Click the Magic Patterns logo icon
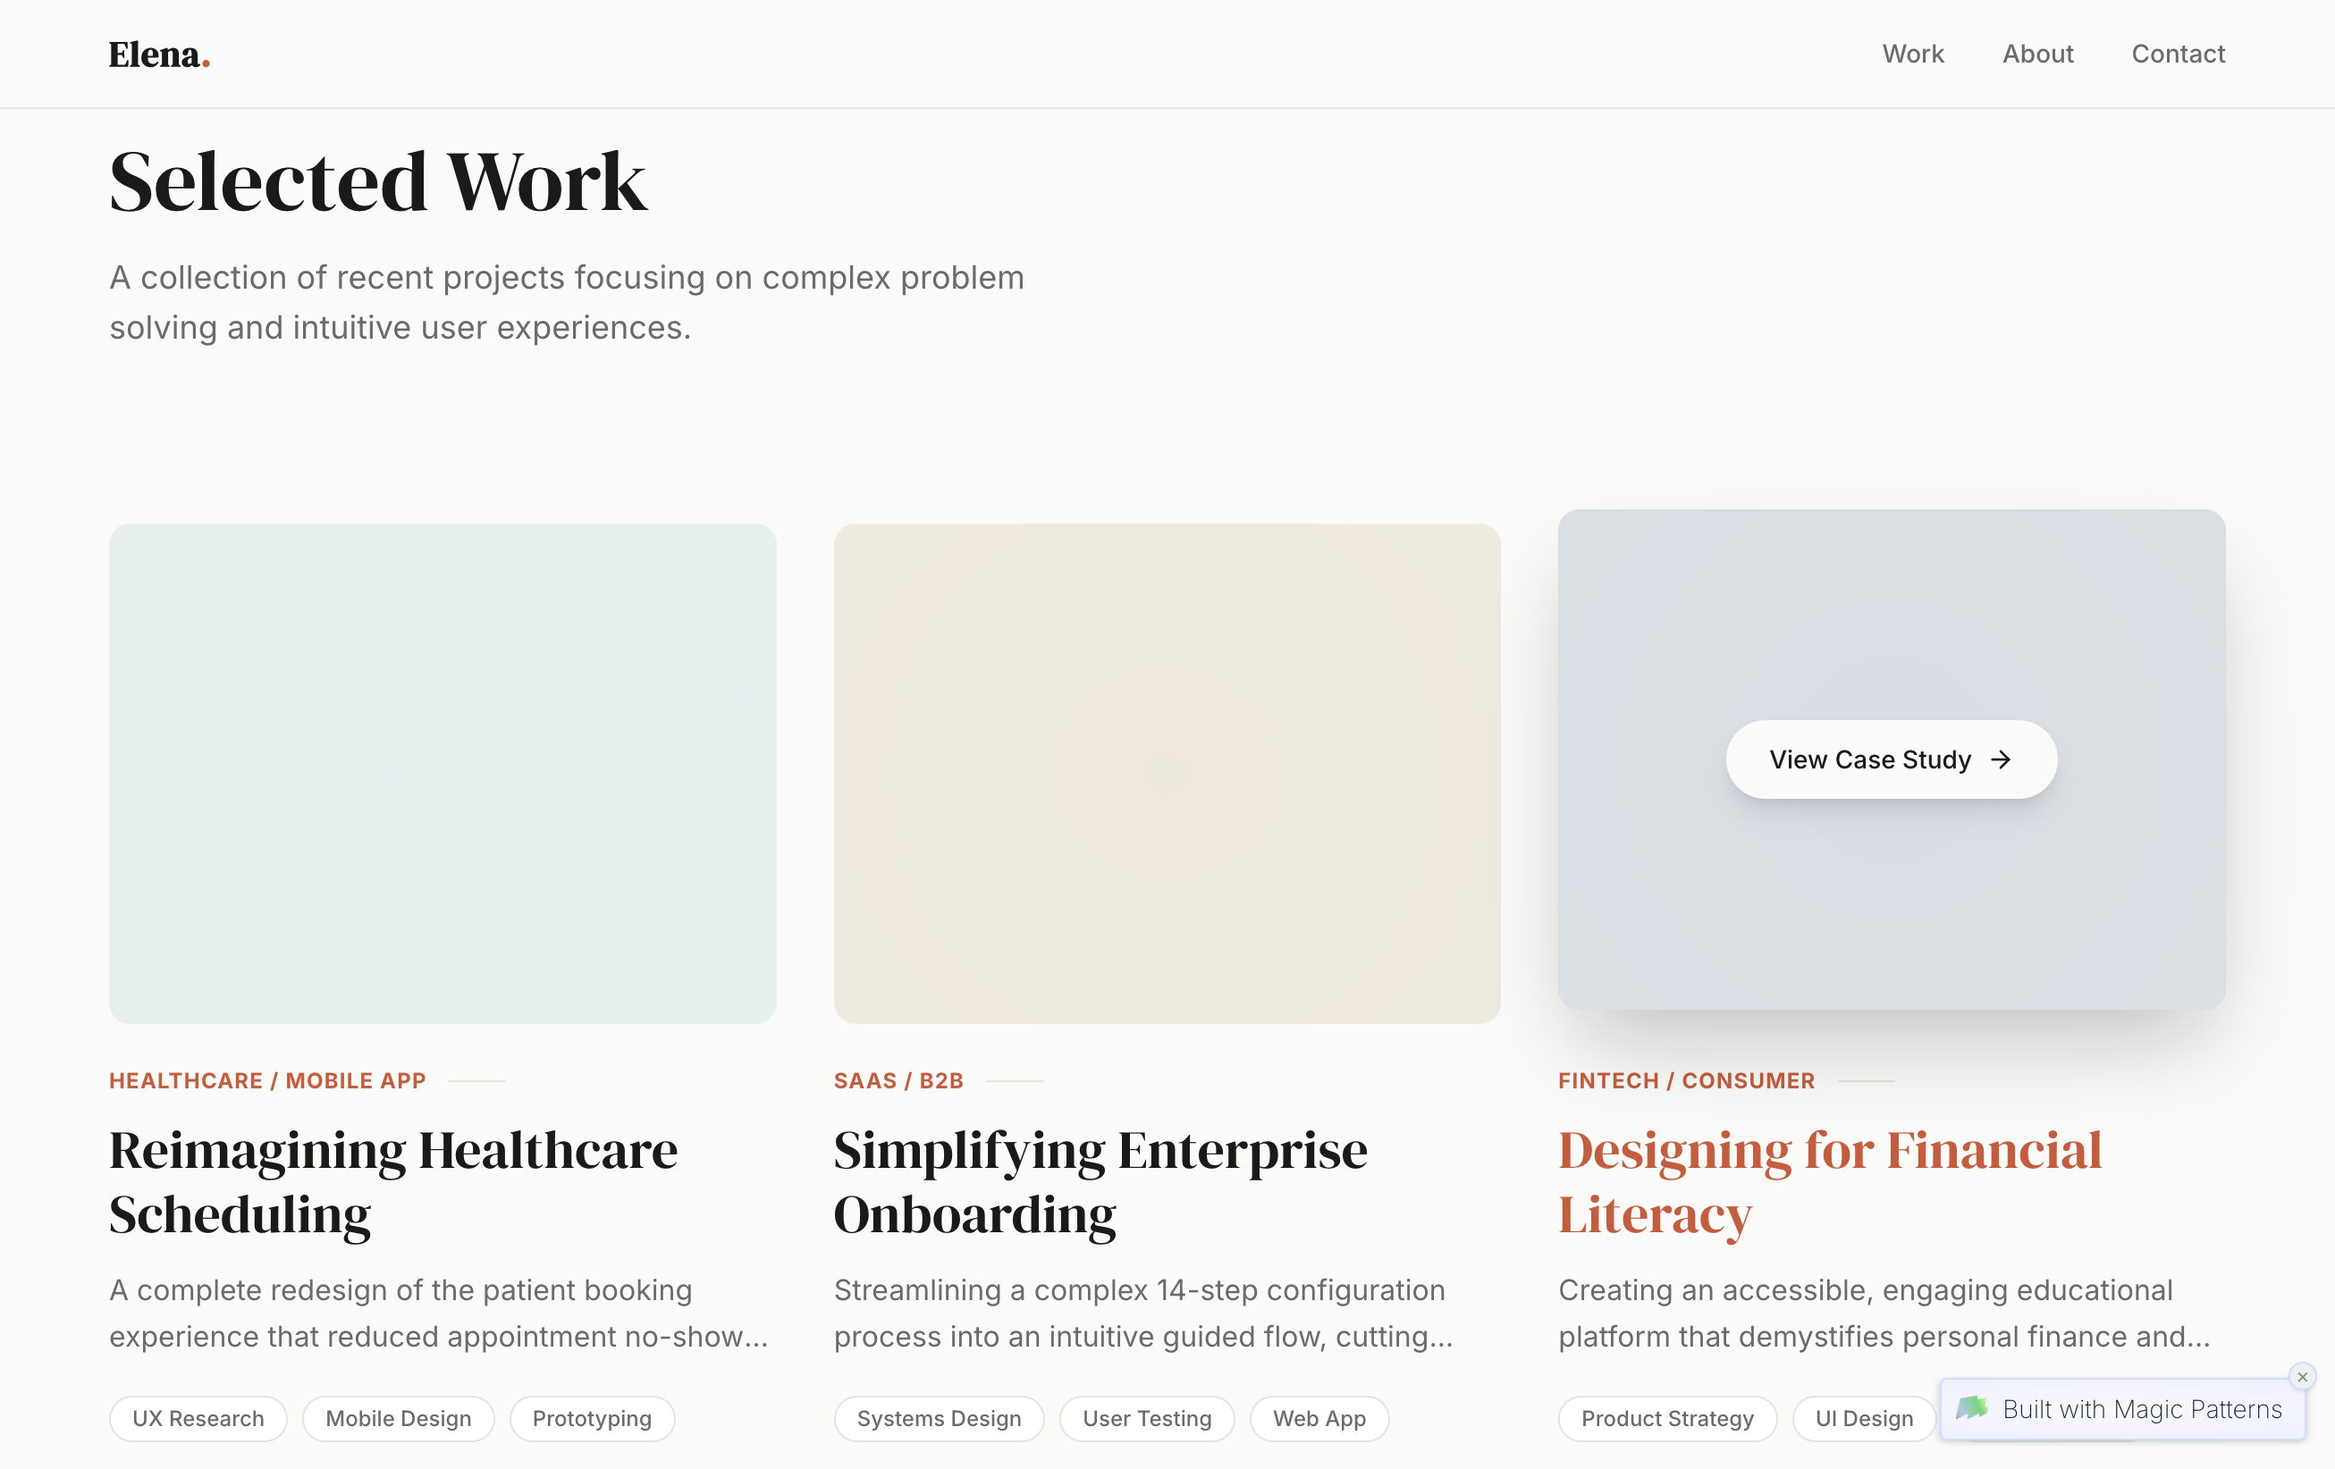The height and width of the screenshot is (1469, 2335). 1971,1409
